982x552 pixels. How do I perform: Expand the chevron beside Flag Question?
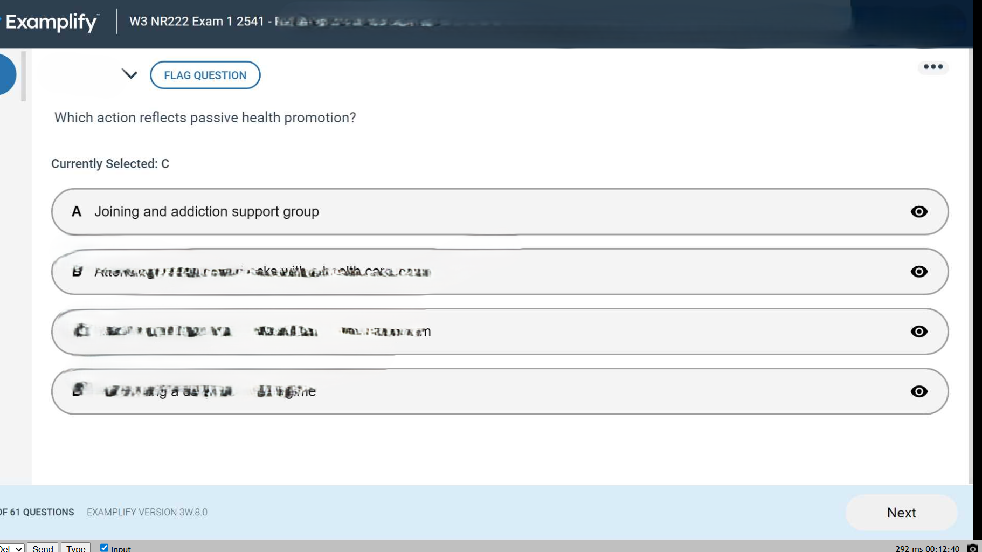point(129,74)
